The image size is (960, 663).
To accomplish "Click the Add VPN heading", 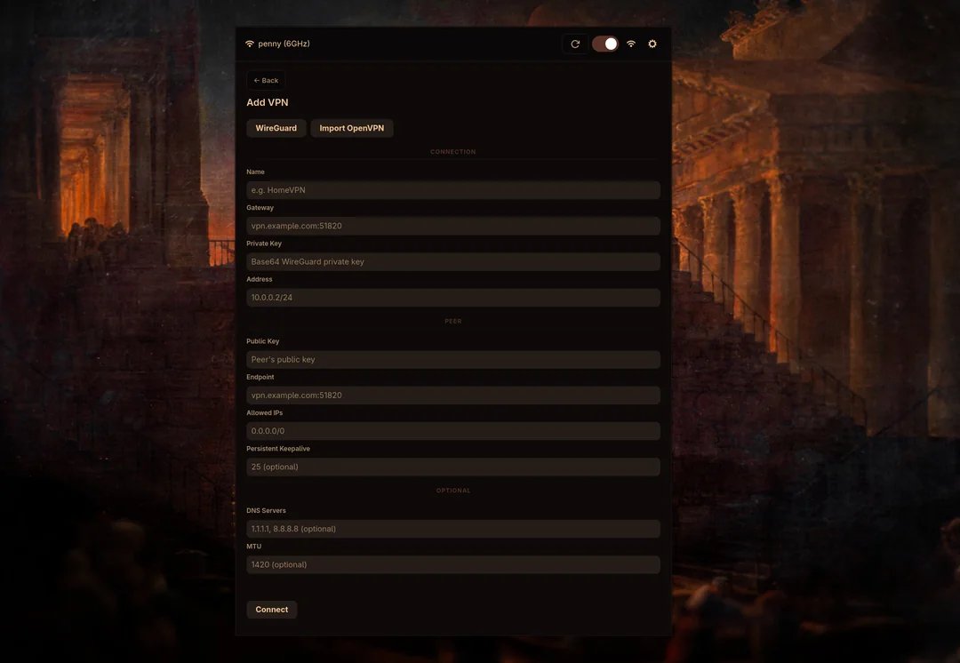I will (267, 102).
